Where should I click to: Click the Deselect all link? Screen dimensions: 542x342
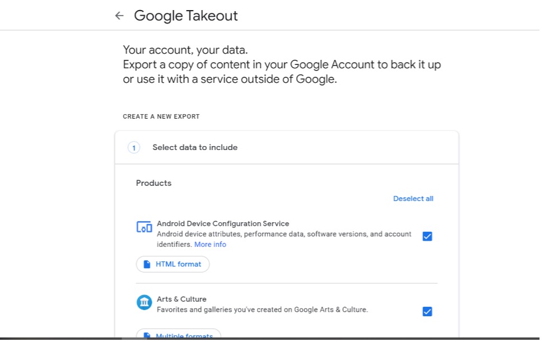[413, 199]
